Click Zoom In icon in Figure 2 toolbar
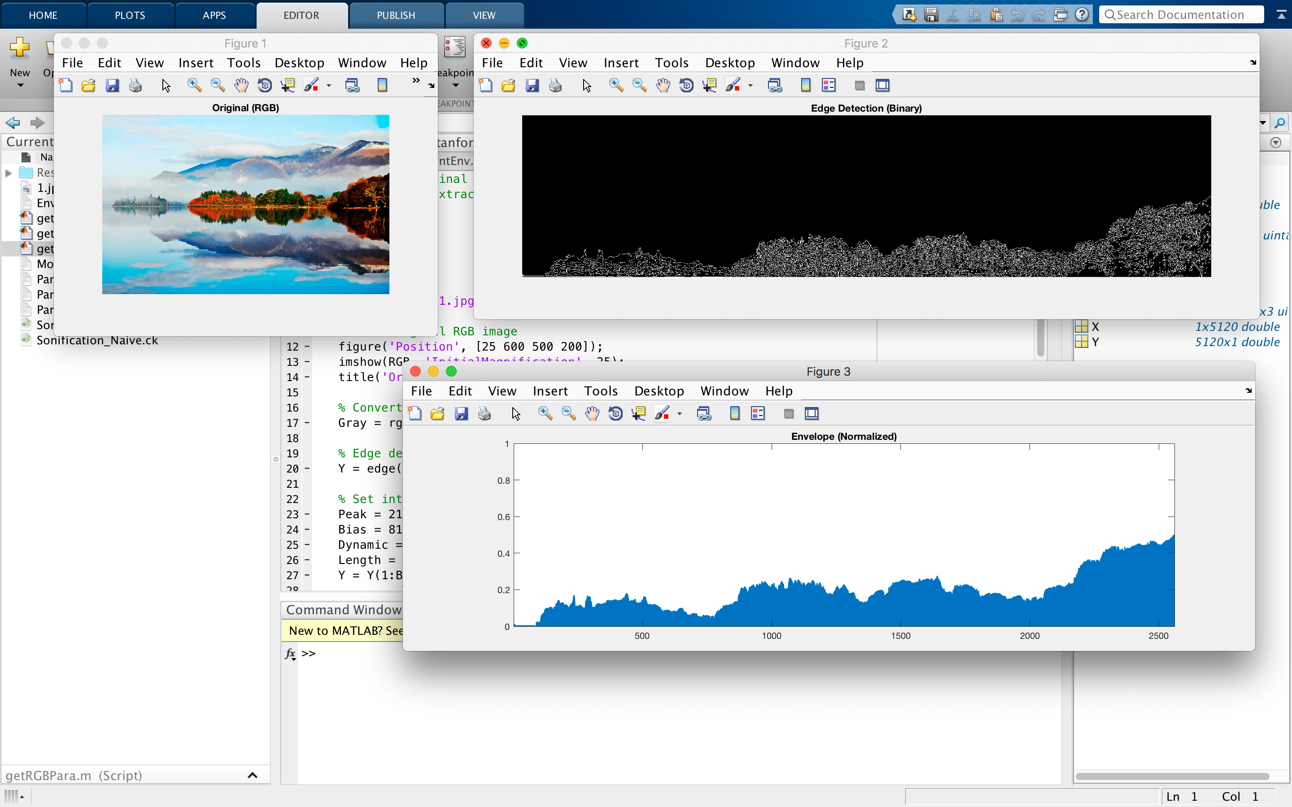This screenshot has width=1292, height=807. (x=616, y=85)
